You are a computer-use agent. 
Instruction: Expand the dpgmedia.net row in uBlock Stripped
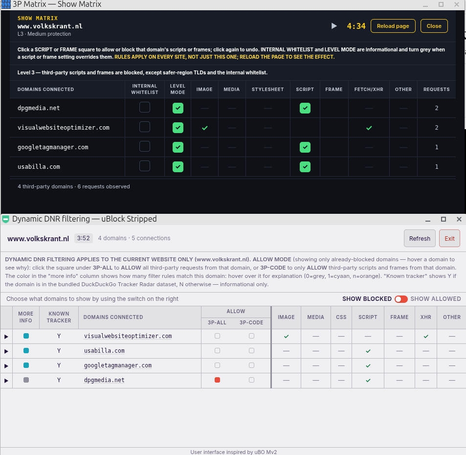[6, 381]
